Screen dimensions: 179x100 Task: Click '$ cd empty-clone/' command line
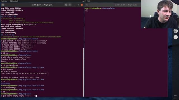(x=9, y=65)
